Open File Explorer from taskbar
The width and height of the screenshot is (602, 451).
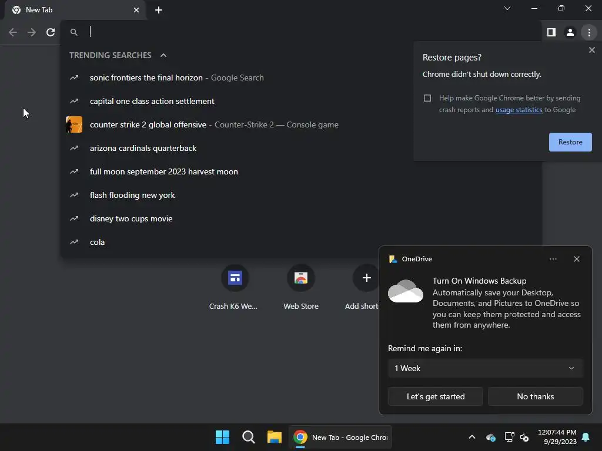coord(274,437)
